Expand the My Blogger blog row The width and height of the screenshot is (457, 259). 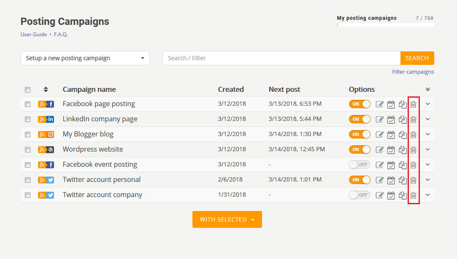coord(427,134)
